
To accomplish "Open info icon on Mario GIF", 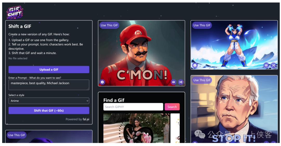I will pos(102,82).
